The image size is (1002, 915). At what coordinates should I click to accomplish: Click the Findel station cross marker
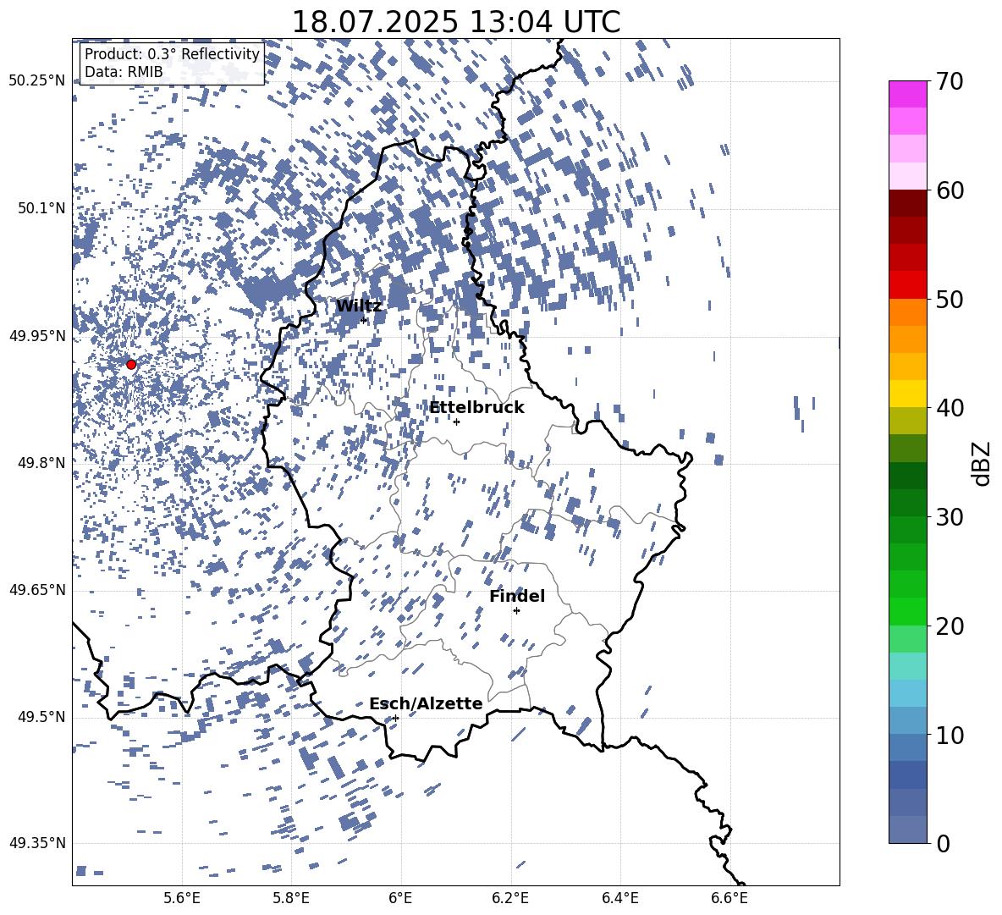(516, 611)
